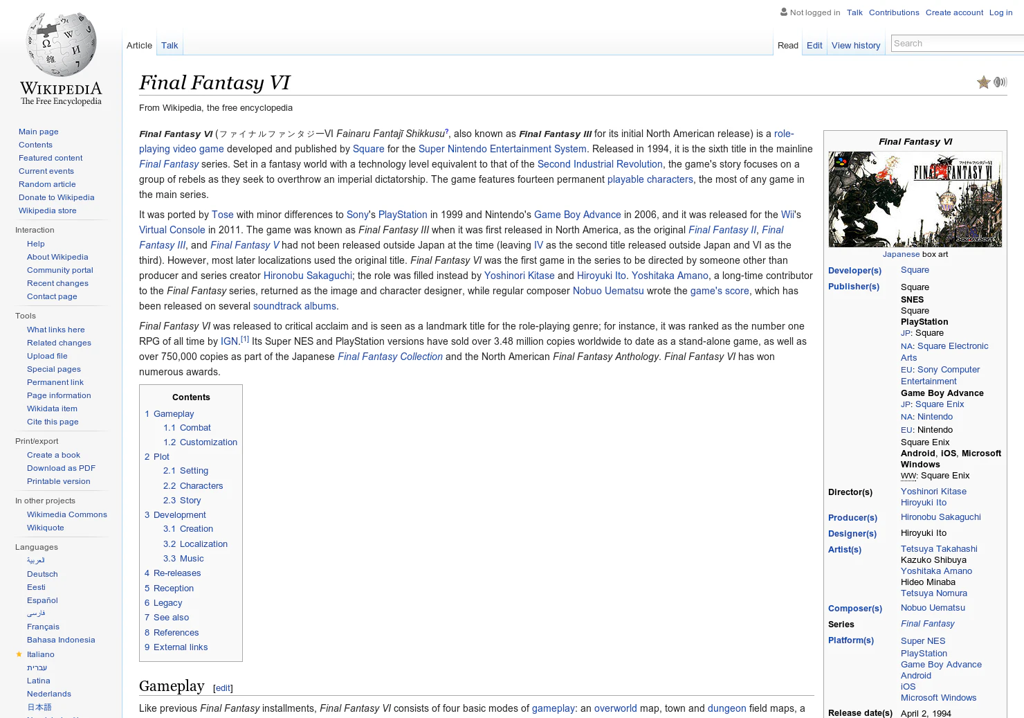Viewport: 1024px width, 718px height.
Task: Select Download as PDF link
Action: pos(61,468)
